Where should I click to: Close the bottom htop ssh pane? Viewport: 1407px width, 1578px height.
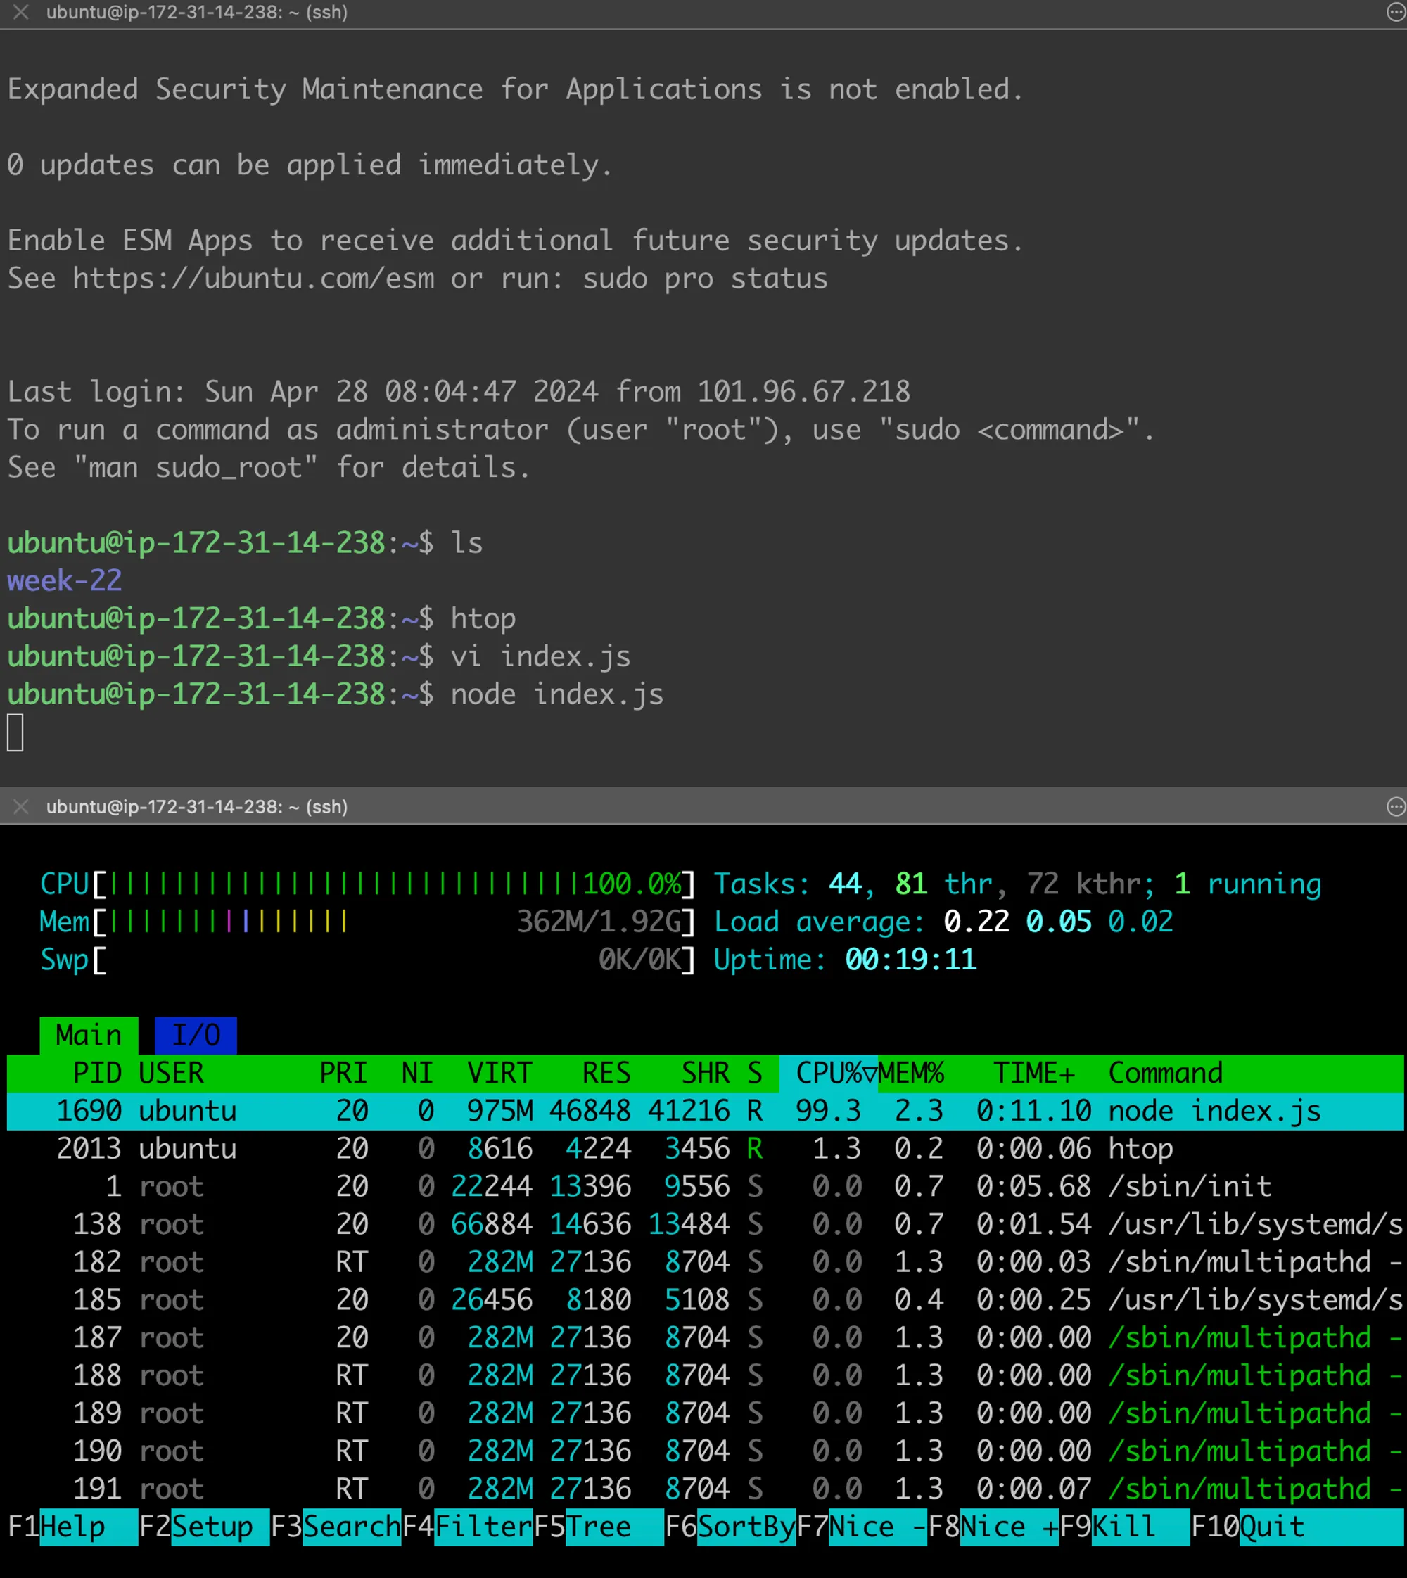[21, 806]
